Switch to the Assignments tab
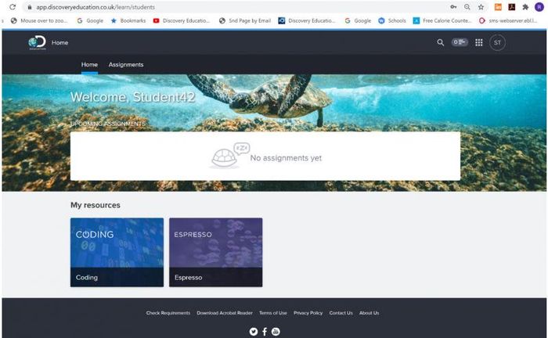The width and height of the screenshot is (548, 338). coord(126,64)
